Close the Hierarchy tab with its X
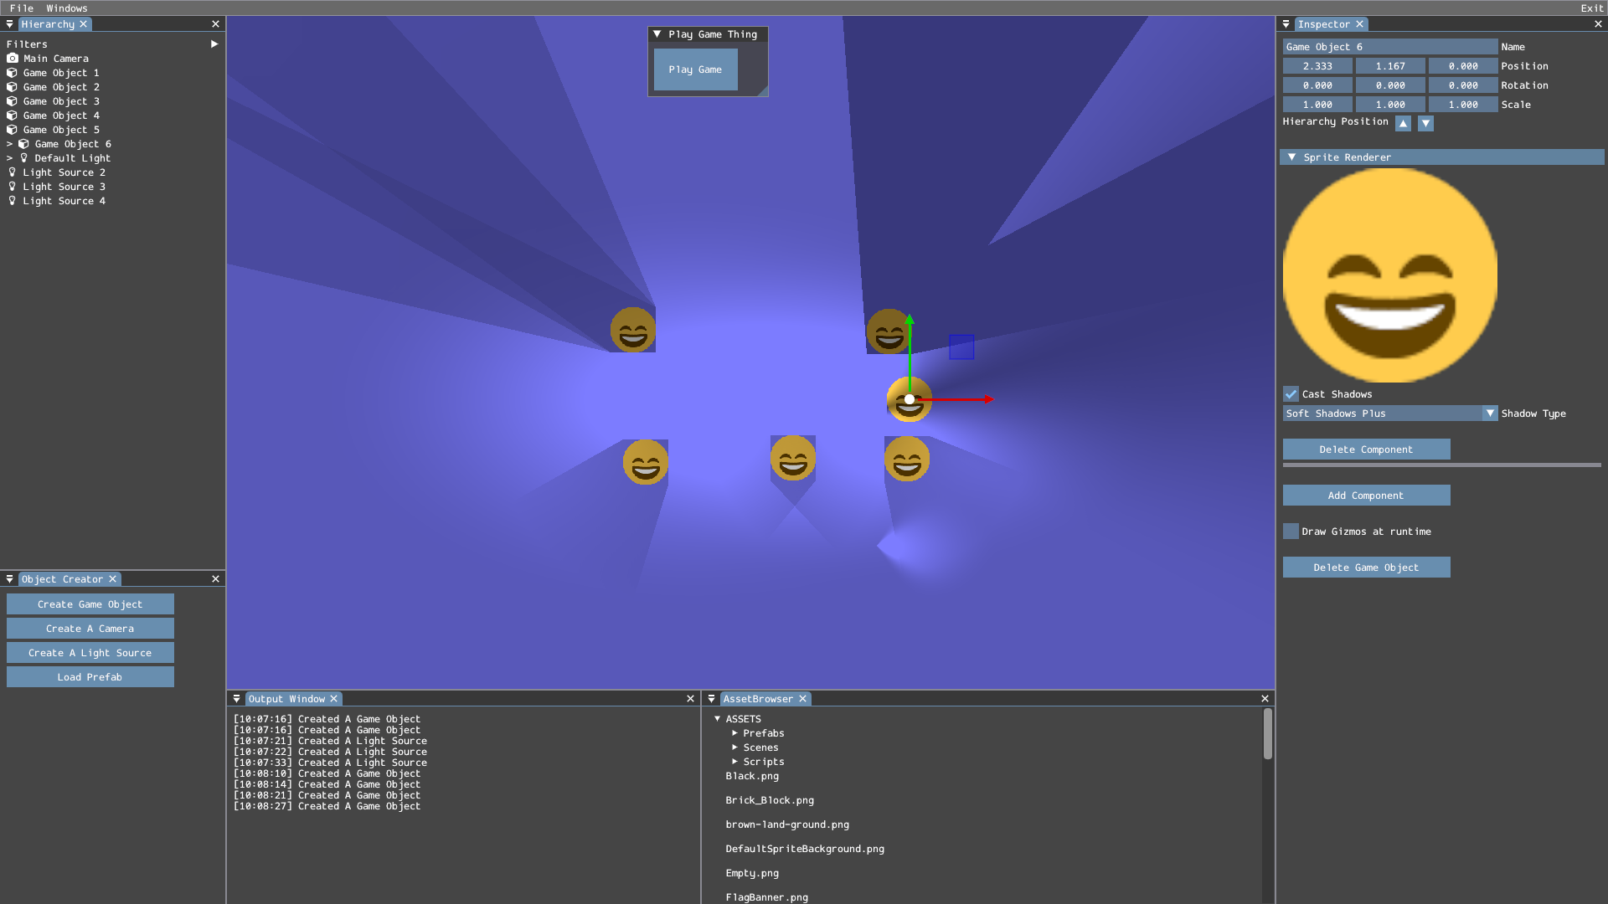This screenshot has height=904, width=1608. coord(84,24)
